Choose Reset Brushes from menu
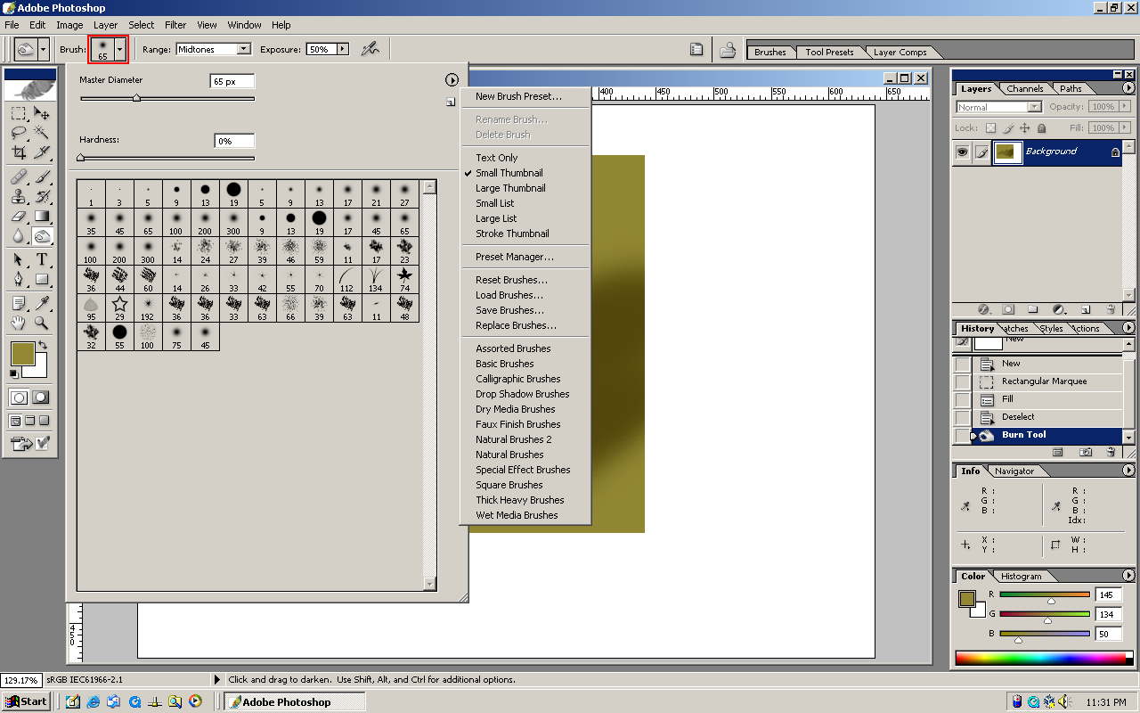This screenshot has width=1140, height=713. pos(511,280)
